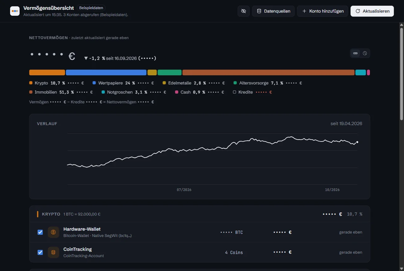Toggle hide values eye icon

(x=243, y=11)
